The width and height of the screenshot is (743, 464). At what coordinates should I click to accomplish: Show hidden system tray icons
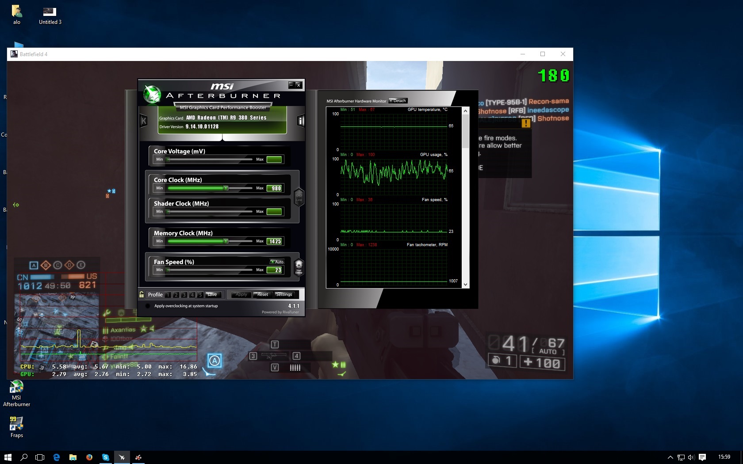pyautogui.click(x=670, y=457)
